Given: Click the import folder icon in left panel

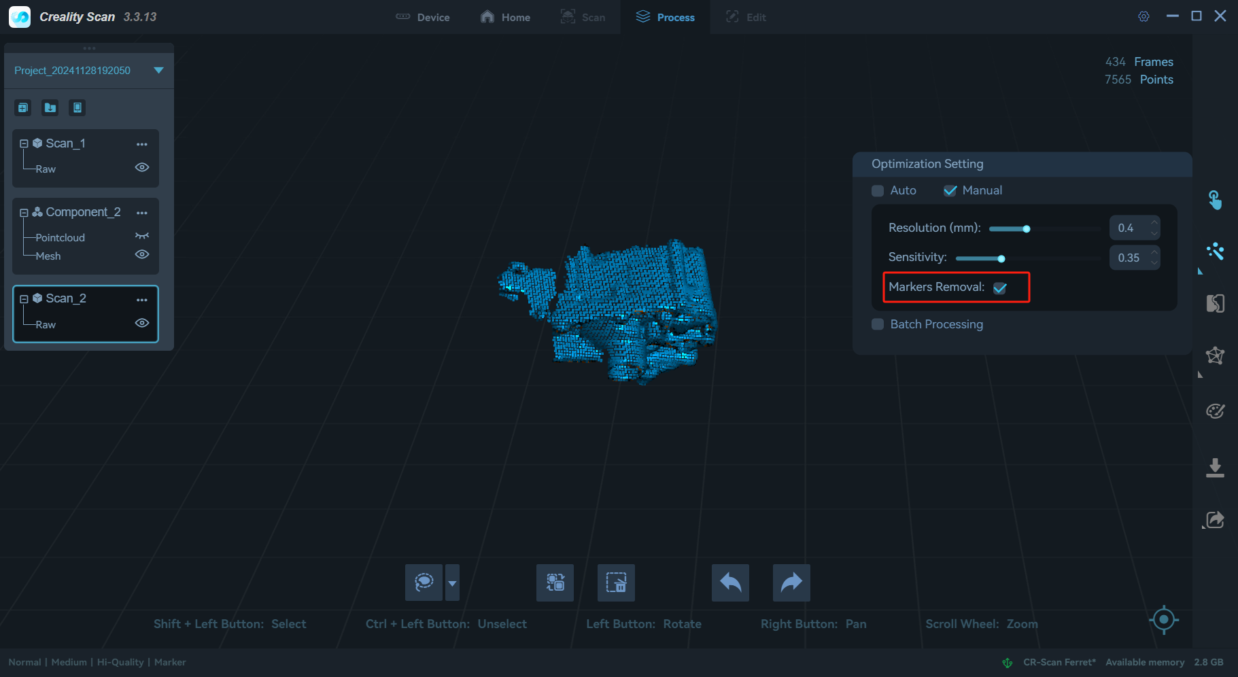Looking at the screenshot, I should (x=50, y=107).
